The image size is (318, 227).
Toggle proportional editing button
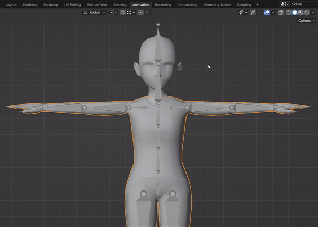point(140,12)
